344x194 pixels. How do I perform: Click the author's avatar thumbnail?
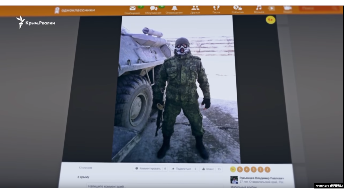(x=234, y=180)
